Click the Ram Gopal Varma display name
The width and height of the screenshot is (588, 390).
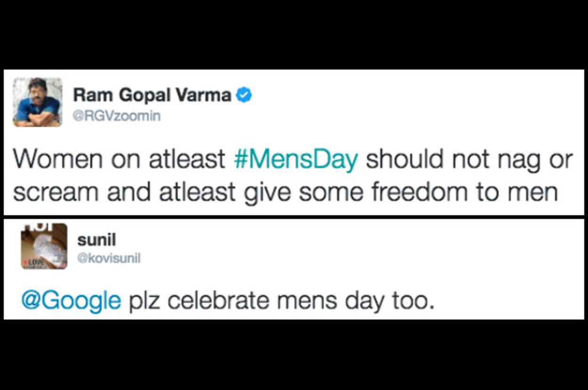coord(152,95)
